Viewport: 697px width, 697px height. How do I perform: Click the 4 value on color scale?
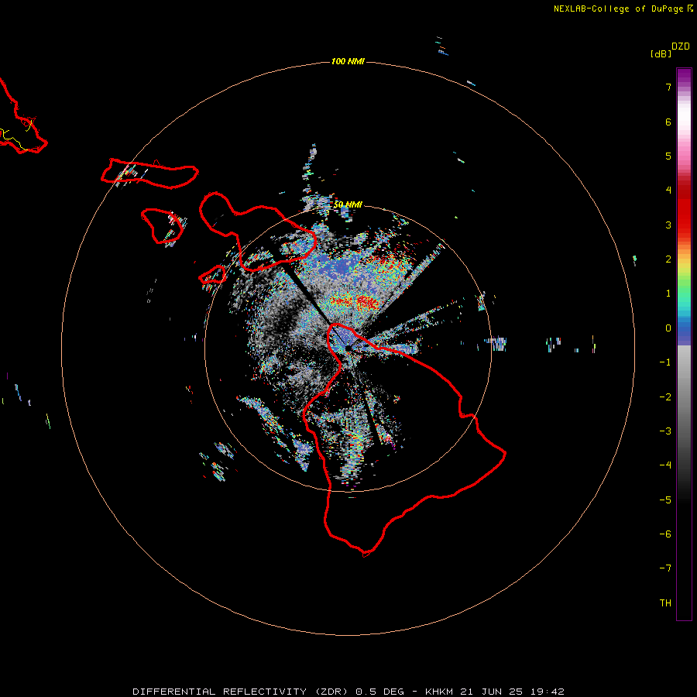[x=668, y=191]
